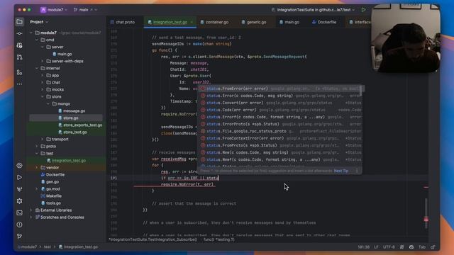Open autocomplete popup more options menu

click(x=357, y=171)
